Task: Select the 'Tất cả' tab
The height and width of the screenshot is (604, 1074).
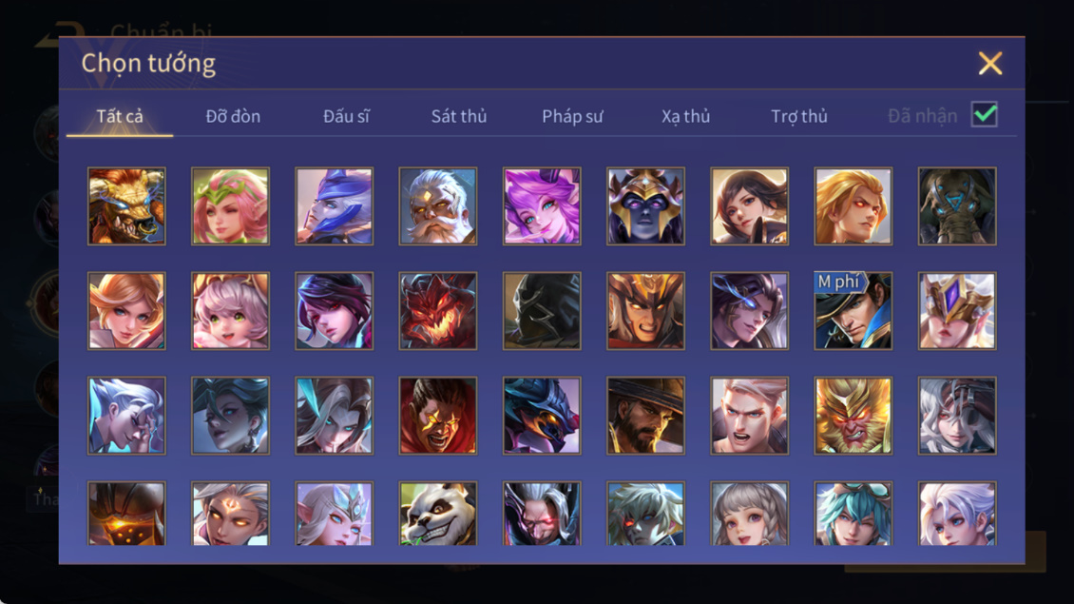Action: [x=120, y=116]
